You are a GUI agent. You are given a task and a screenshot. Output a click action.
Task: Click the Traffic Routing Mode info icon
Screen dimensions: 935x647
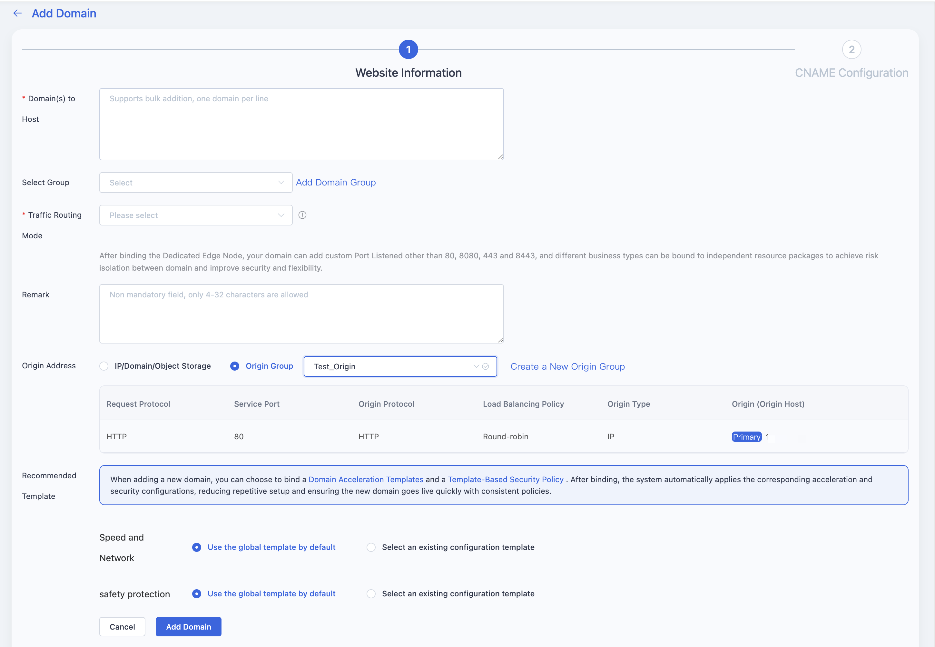pos(302,215)
